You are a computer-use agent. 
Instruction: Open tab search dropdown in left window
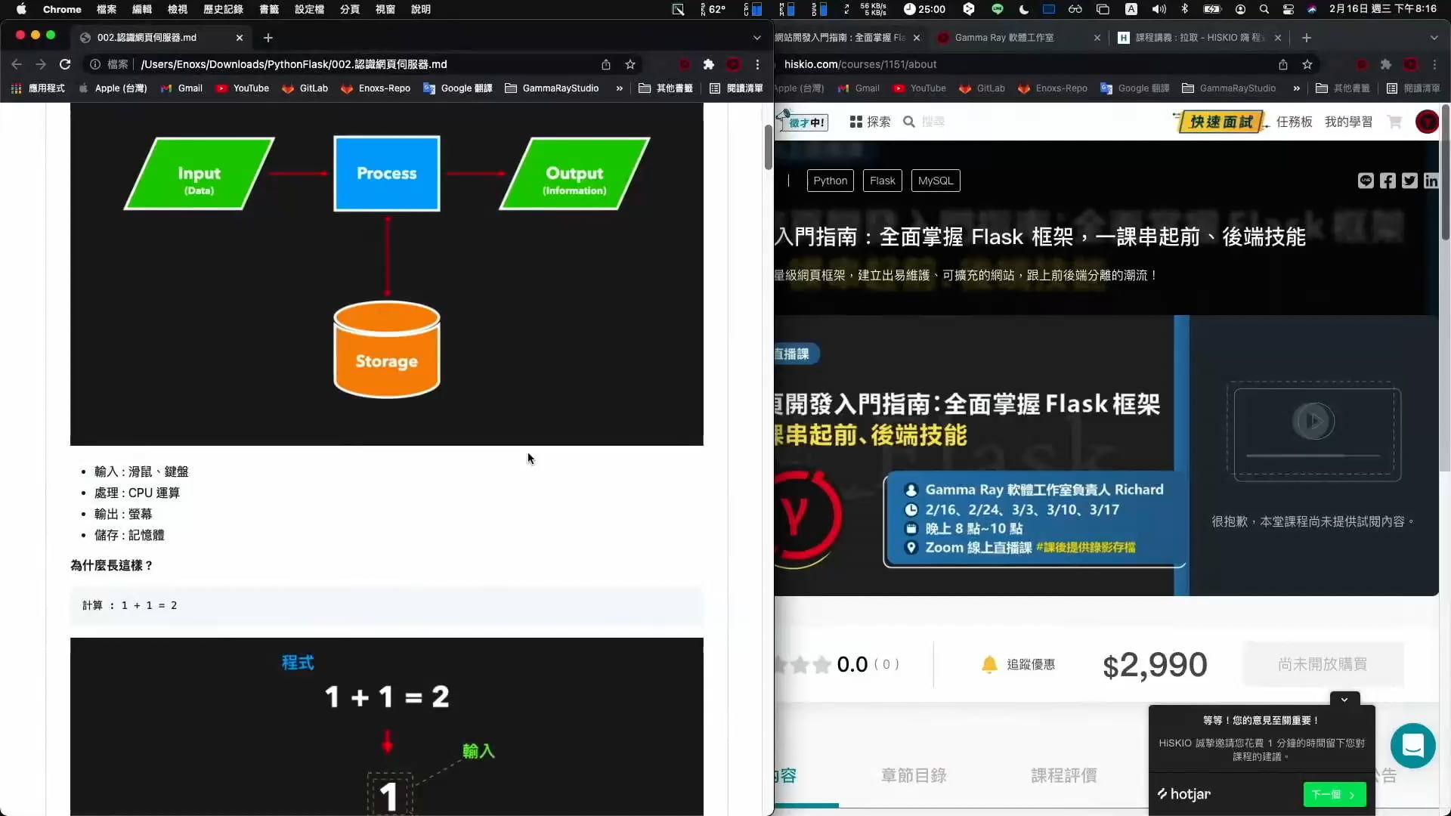tap(757, 37)
